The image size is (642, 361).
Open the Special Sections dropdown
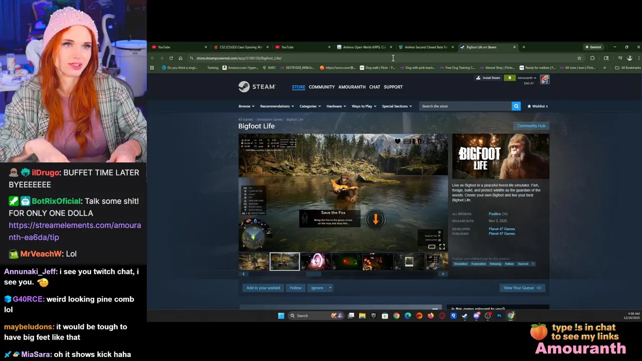click(397, 106)
